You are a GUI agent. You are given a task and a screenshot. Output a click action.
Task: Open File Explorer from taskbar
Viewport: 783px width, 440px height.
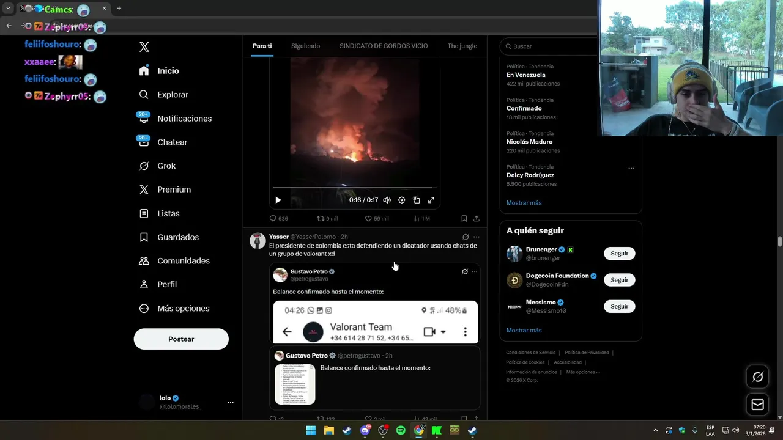(x=328, y=430)
